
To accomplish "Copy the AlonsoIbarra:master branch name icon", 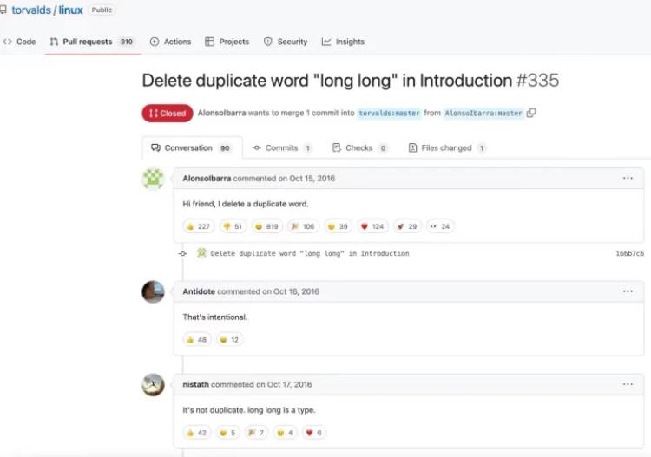I will pyautogui.click(x=531, y=113).
